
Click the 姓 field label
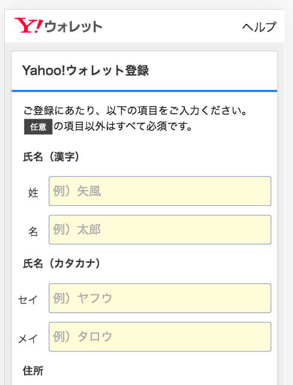tap(33, 192)
